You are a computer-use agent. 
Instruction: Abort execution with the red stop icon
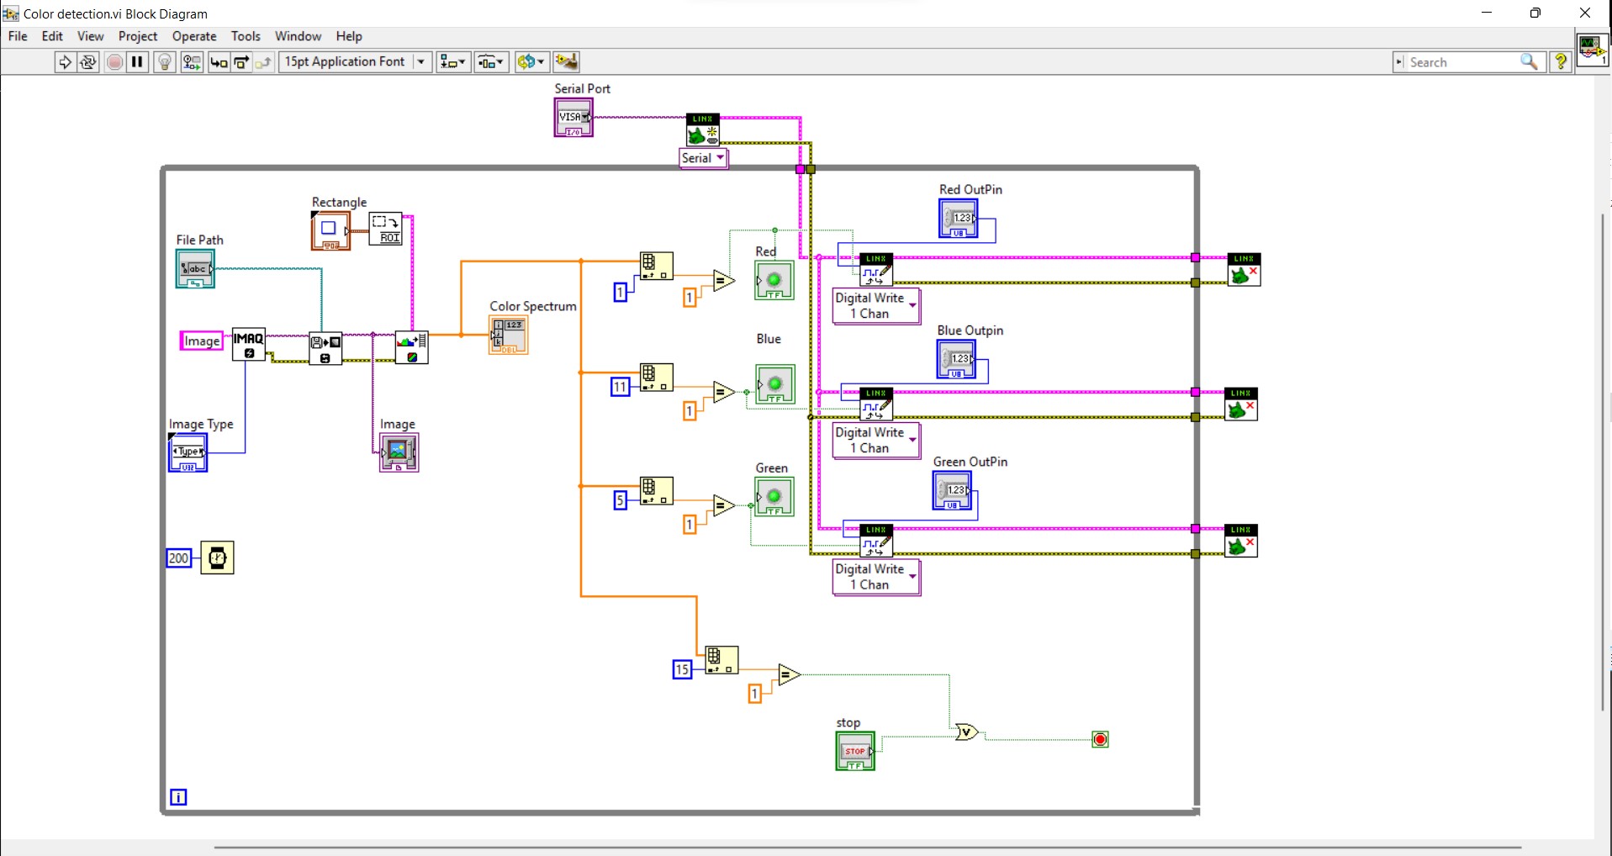(x=114, y=61)
